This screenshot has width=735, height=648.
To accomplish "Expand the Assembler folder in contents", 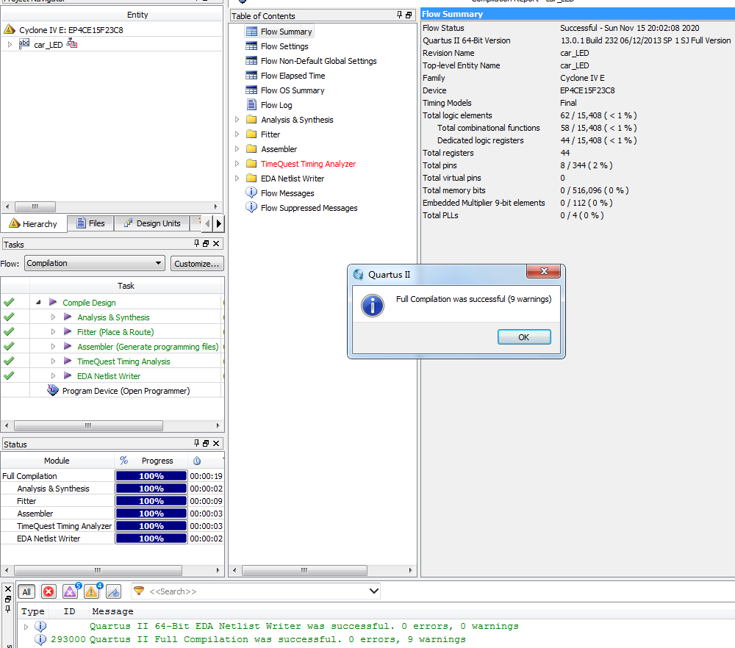I will (237, 148).
